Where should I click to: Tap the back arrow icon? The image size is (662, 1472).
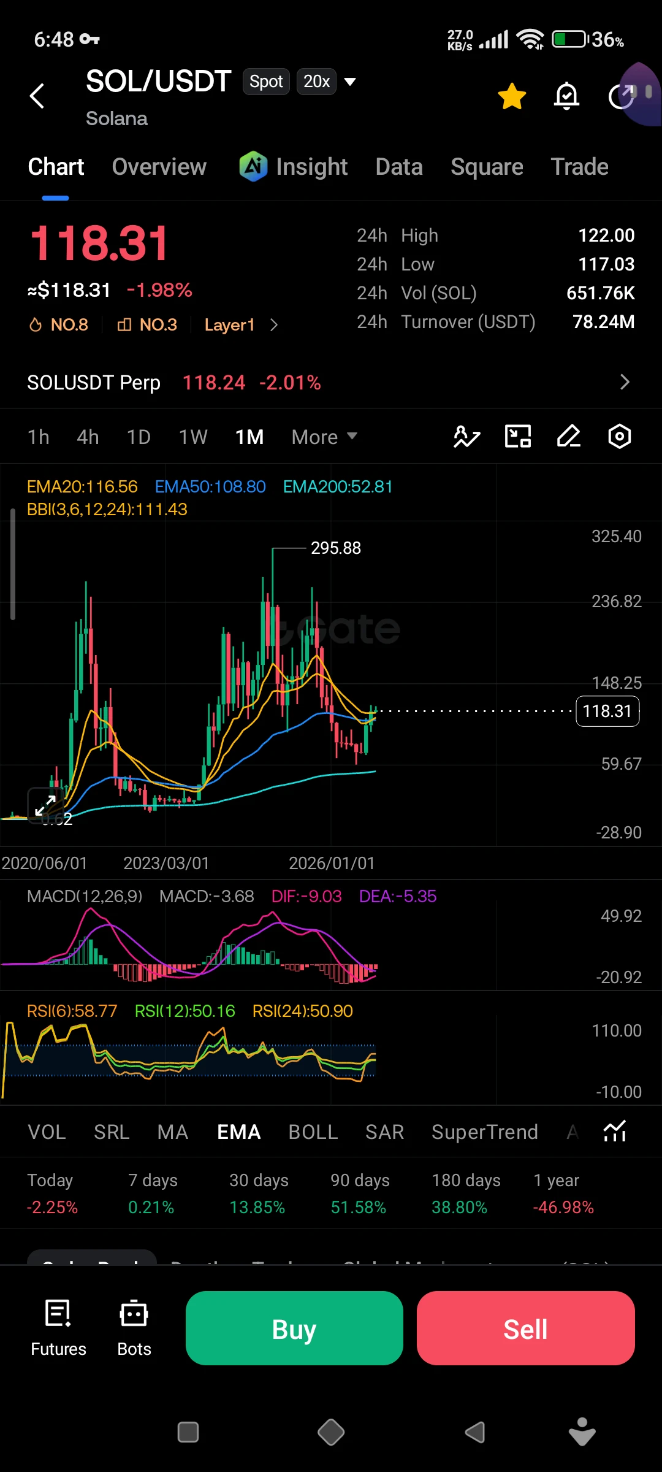[37, 96]
